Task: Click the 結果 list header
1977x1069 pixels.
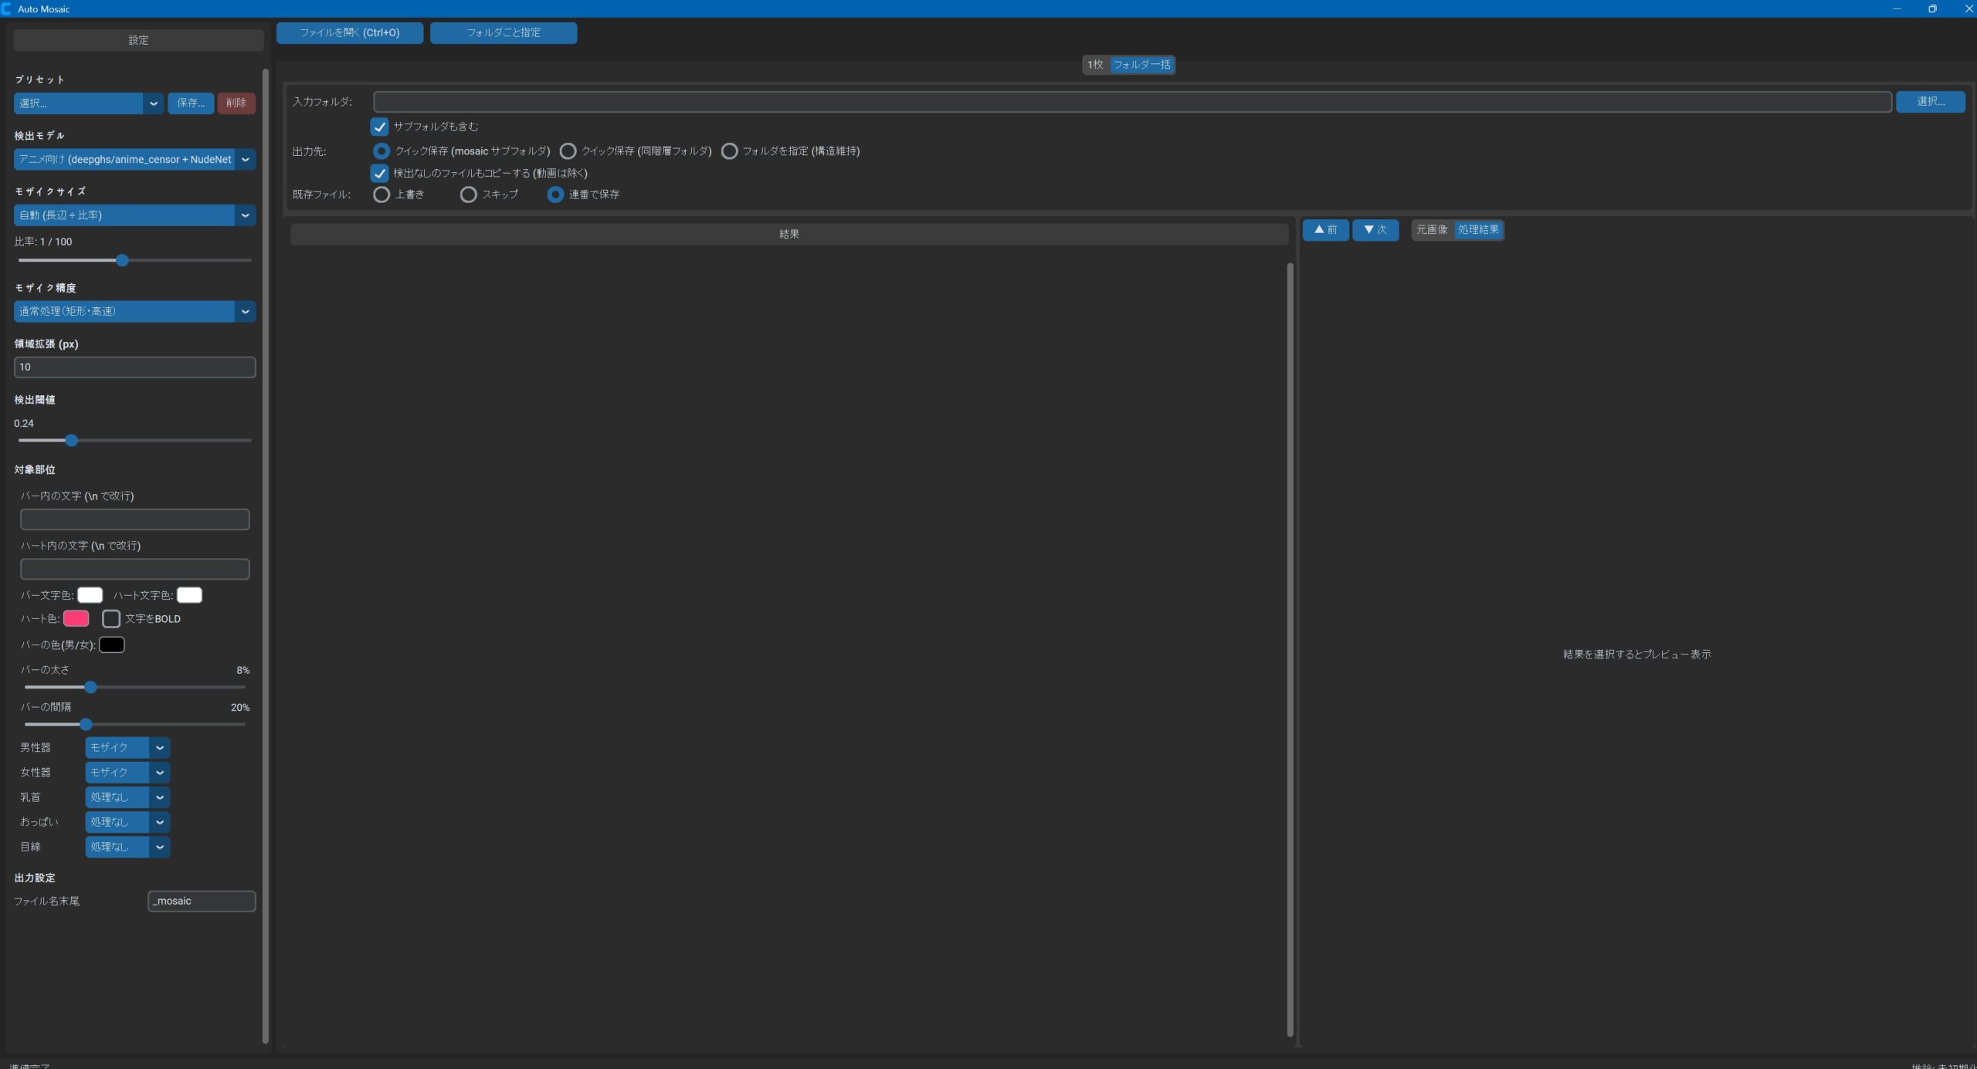Action: click(x=789, y=235)
